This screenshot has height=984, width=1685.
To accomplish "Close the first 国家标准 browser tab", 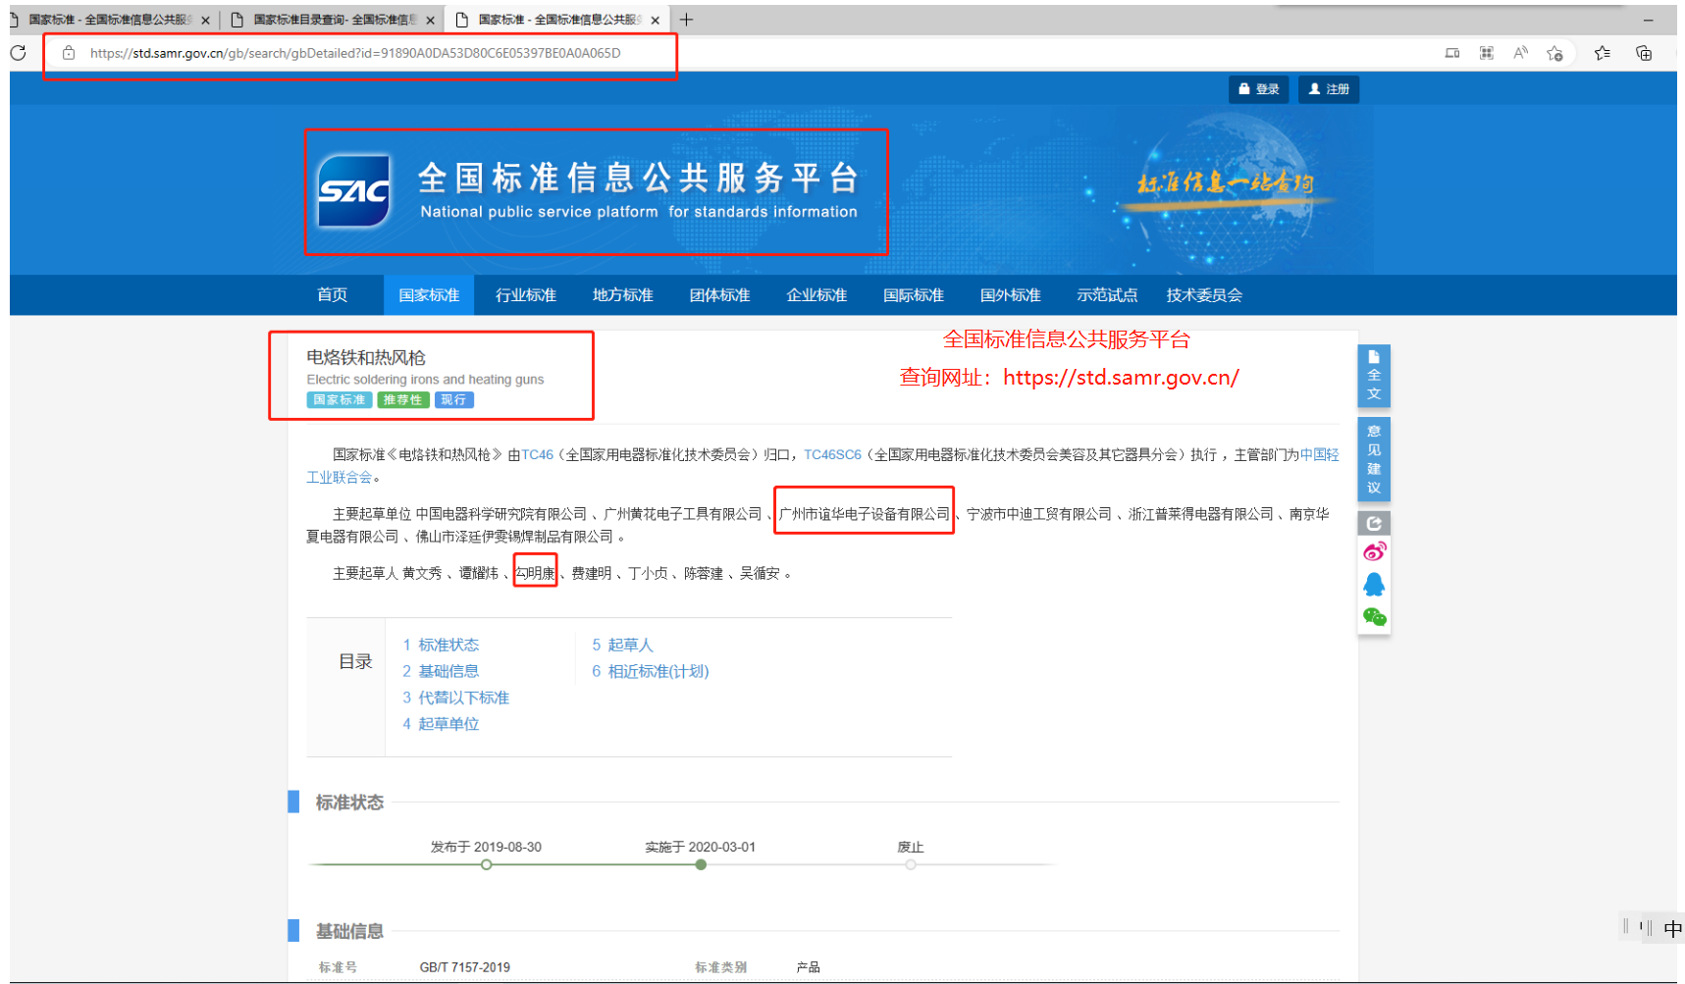I will click(205, 20).
